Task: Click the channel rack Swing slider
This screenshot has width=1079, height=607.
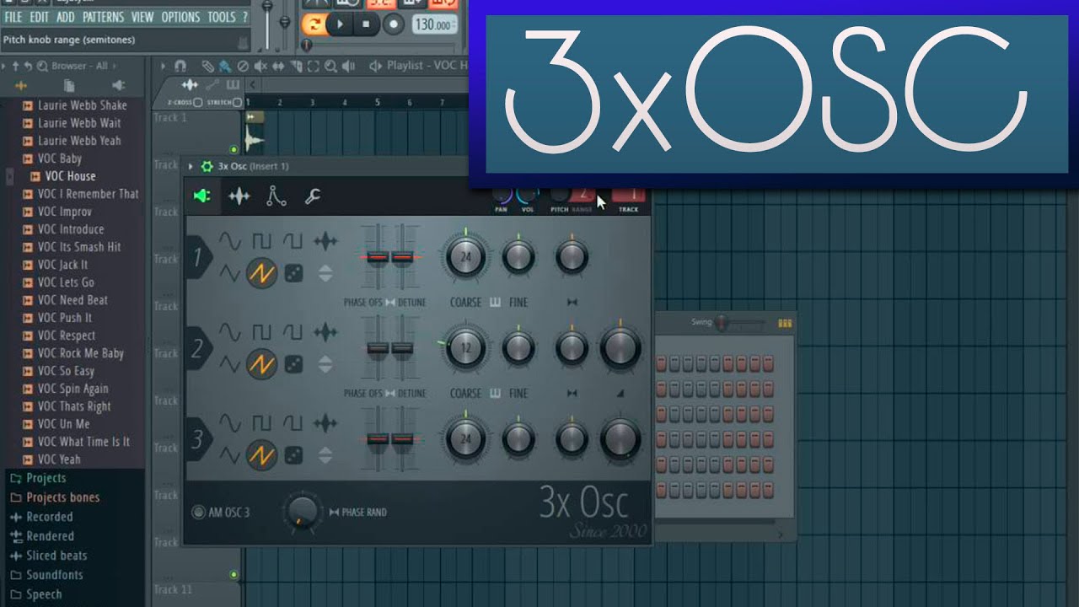Action: coord(740,323)
